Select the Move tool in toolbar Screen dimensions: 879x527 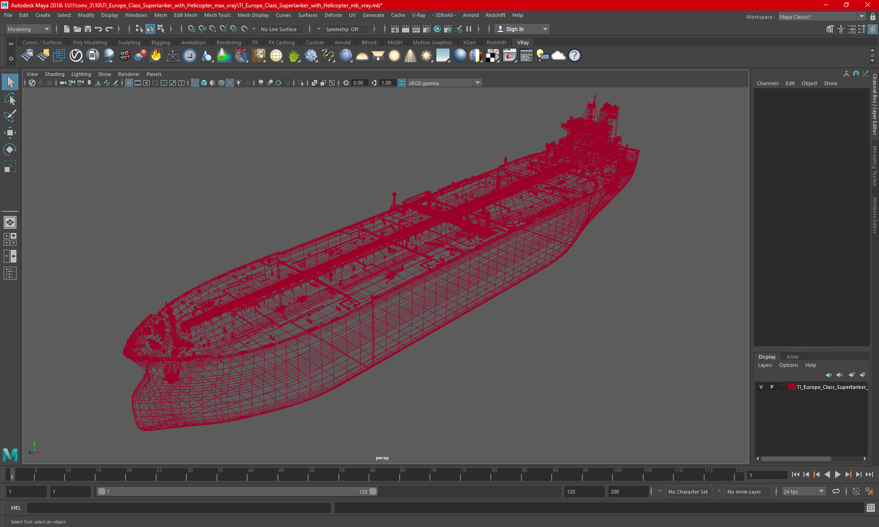coord(10,132)
